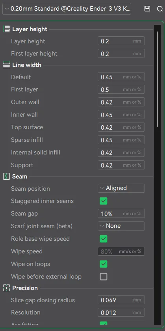
Task: Click the Line width section icon
Action: (x=7, y=65)
